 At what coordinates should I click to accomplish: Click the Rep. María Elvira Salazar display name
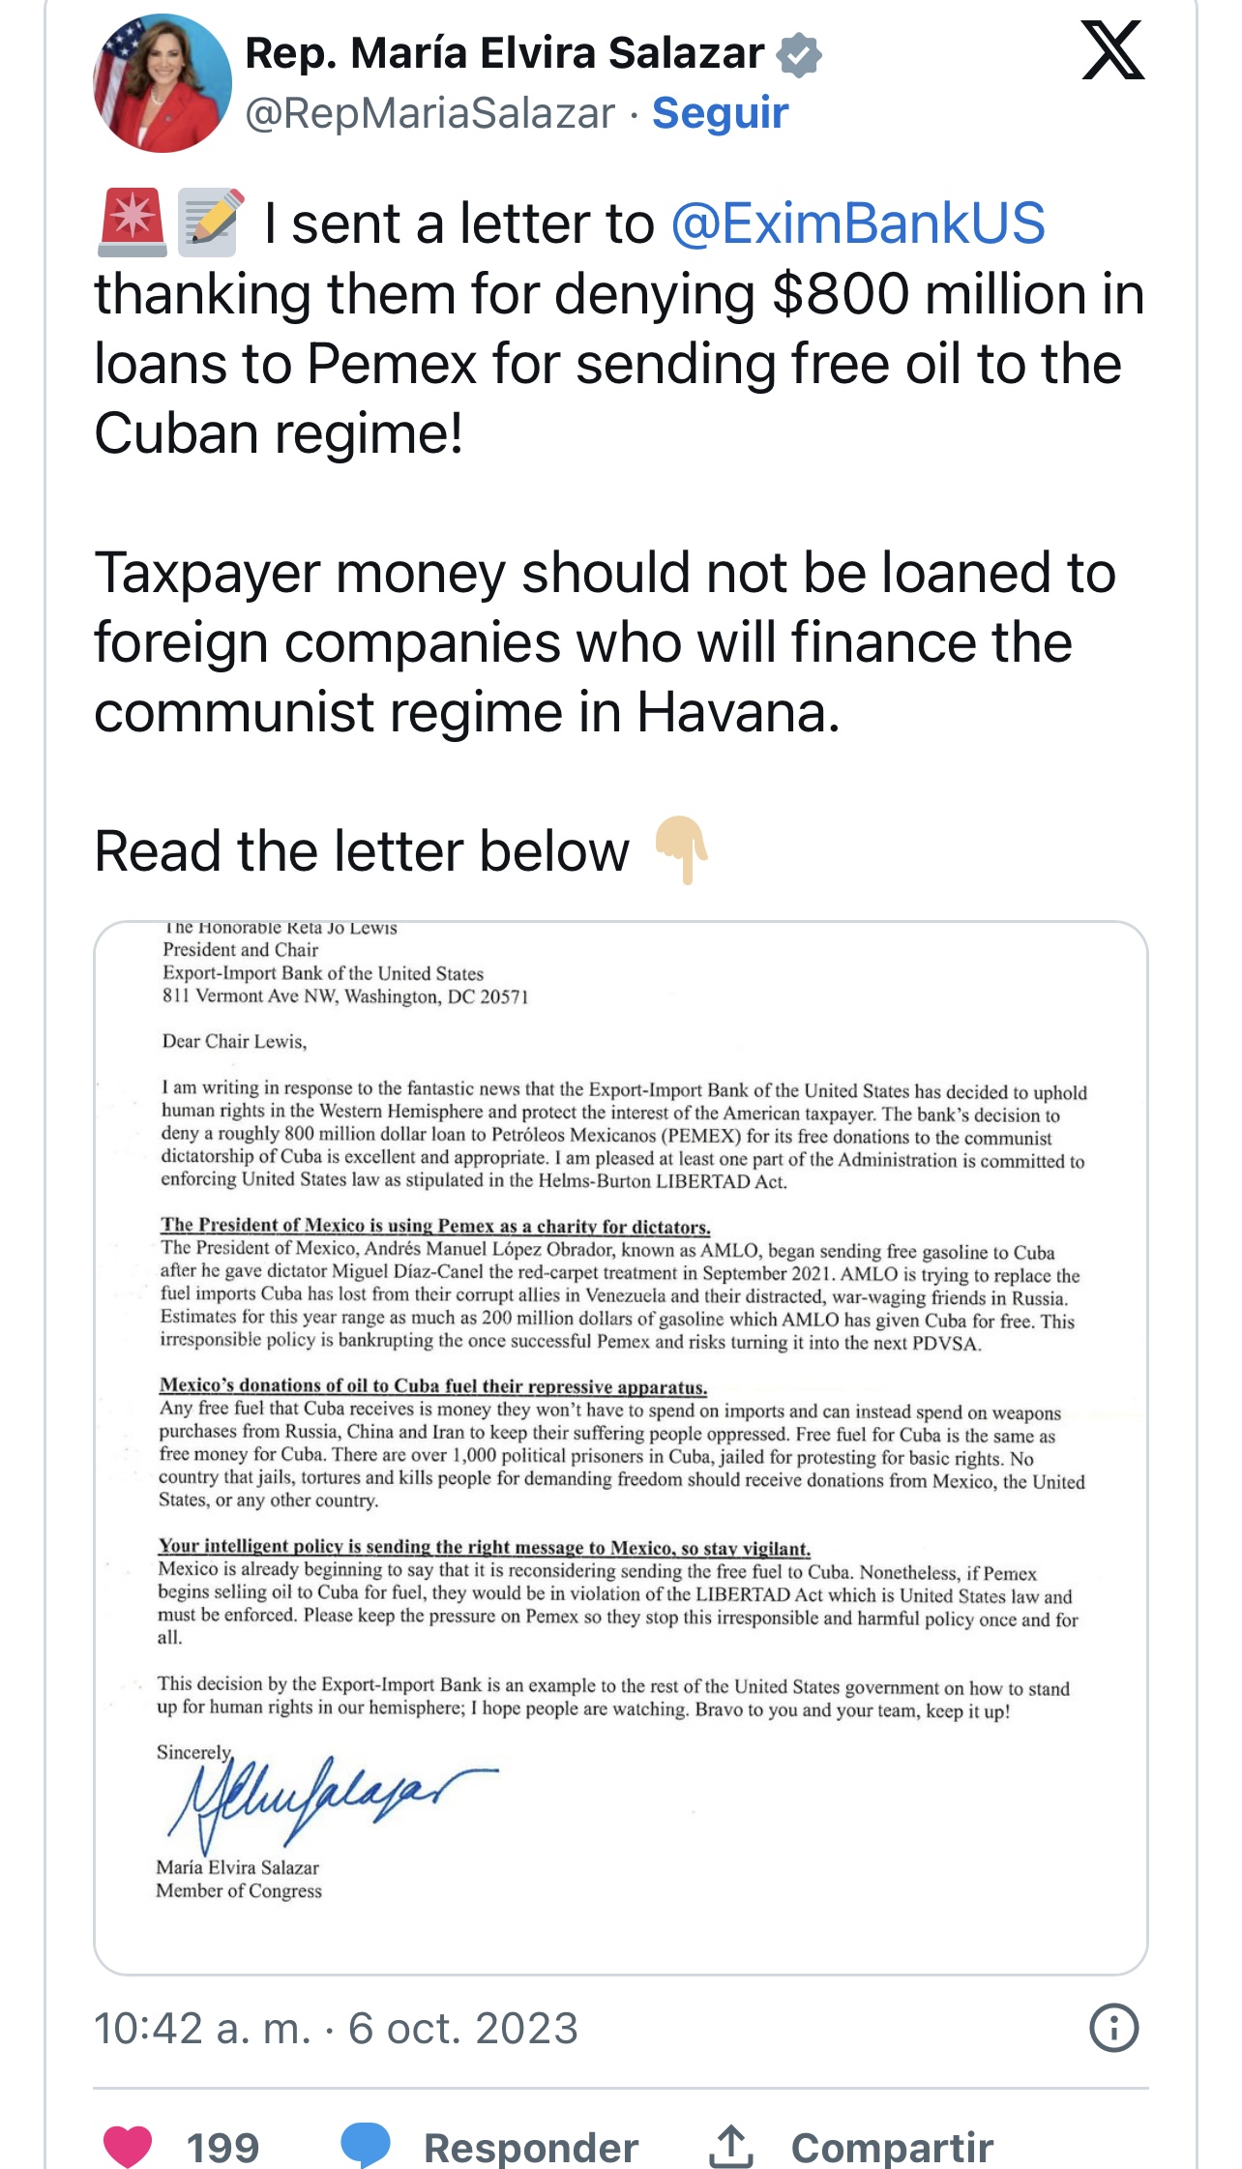[x=504, y=53]
